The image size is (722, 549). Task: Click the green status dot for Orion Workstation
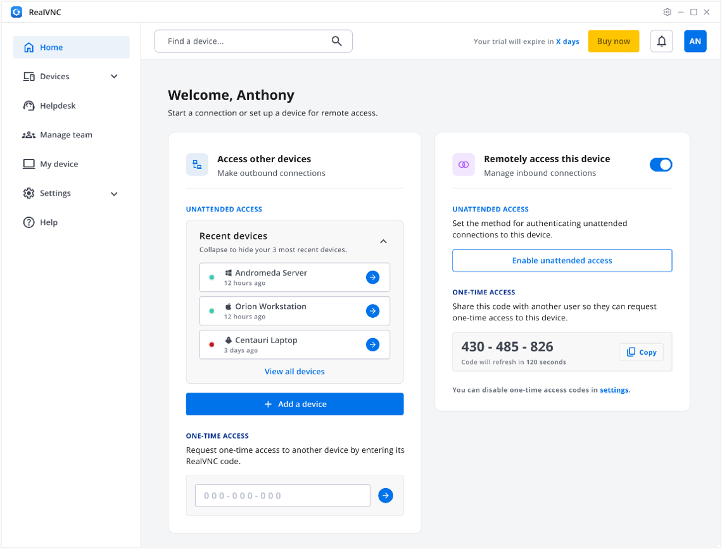[212, 311]
